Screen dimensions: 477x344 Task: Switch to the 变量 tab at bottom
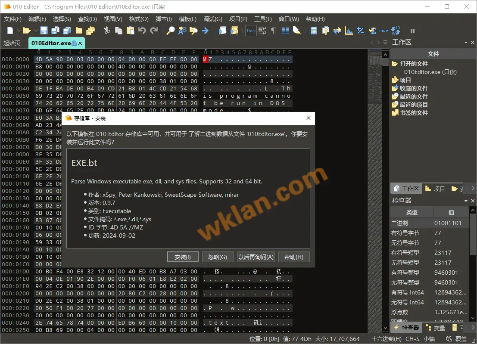tap(436, 328)
